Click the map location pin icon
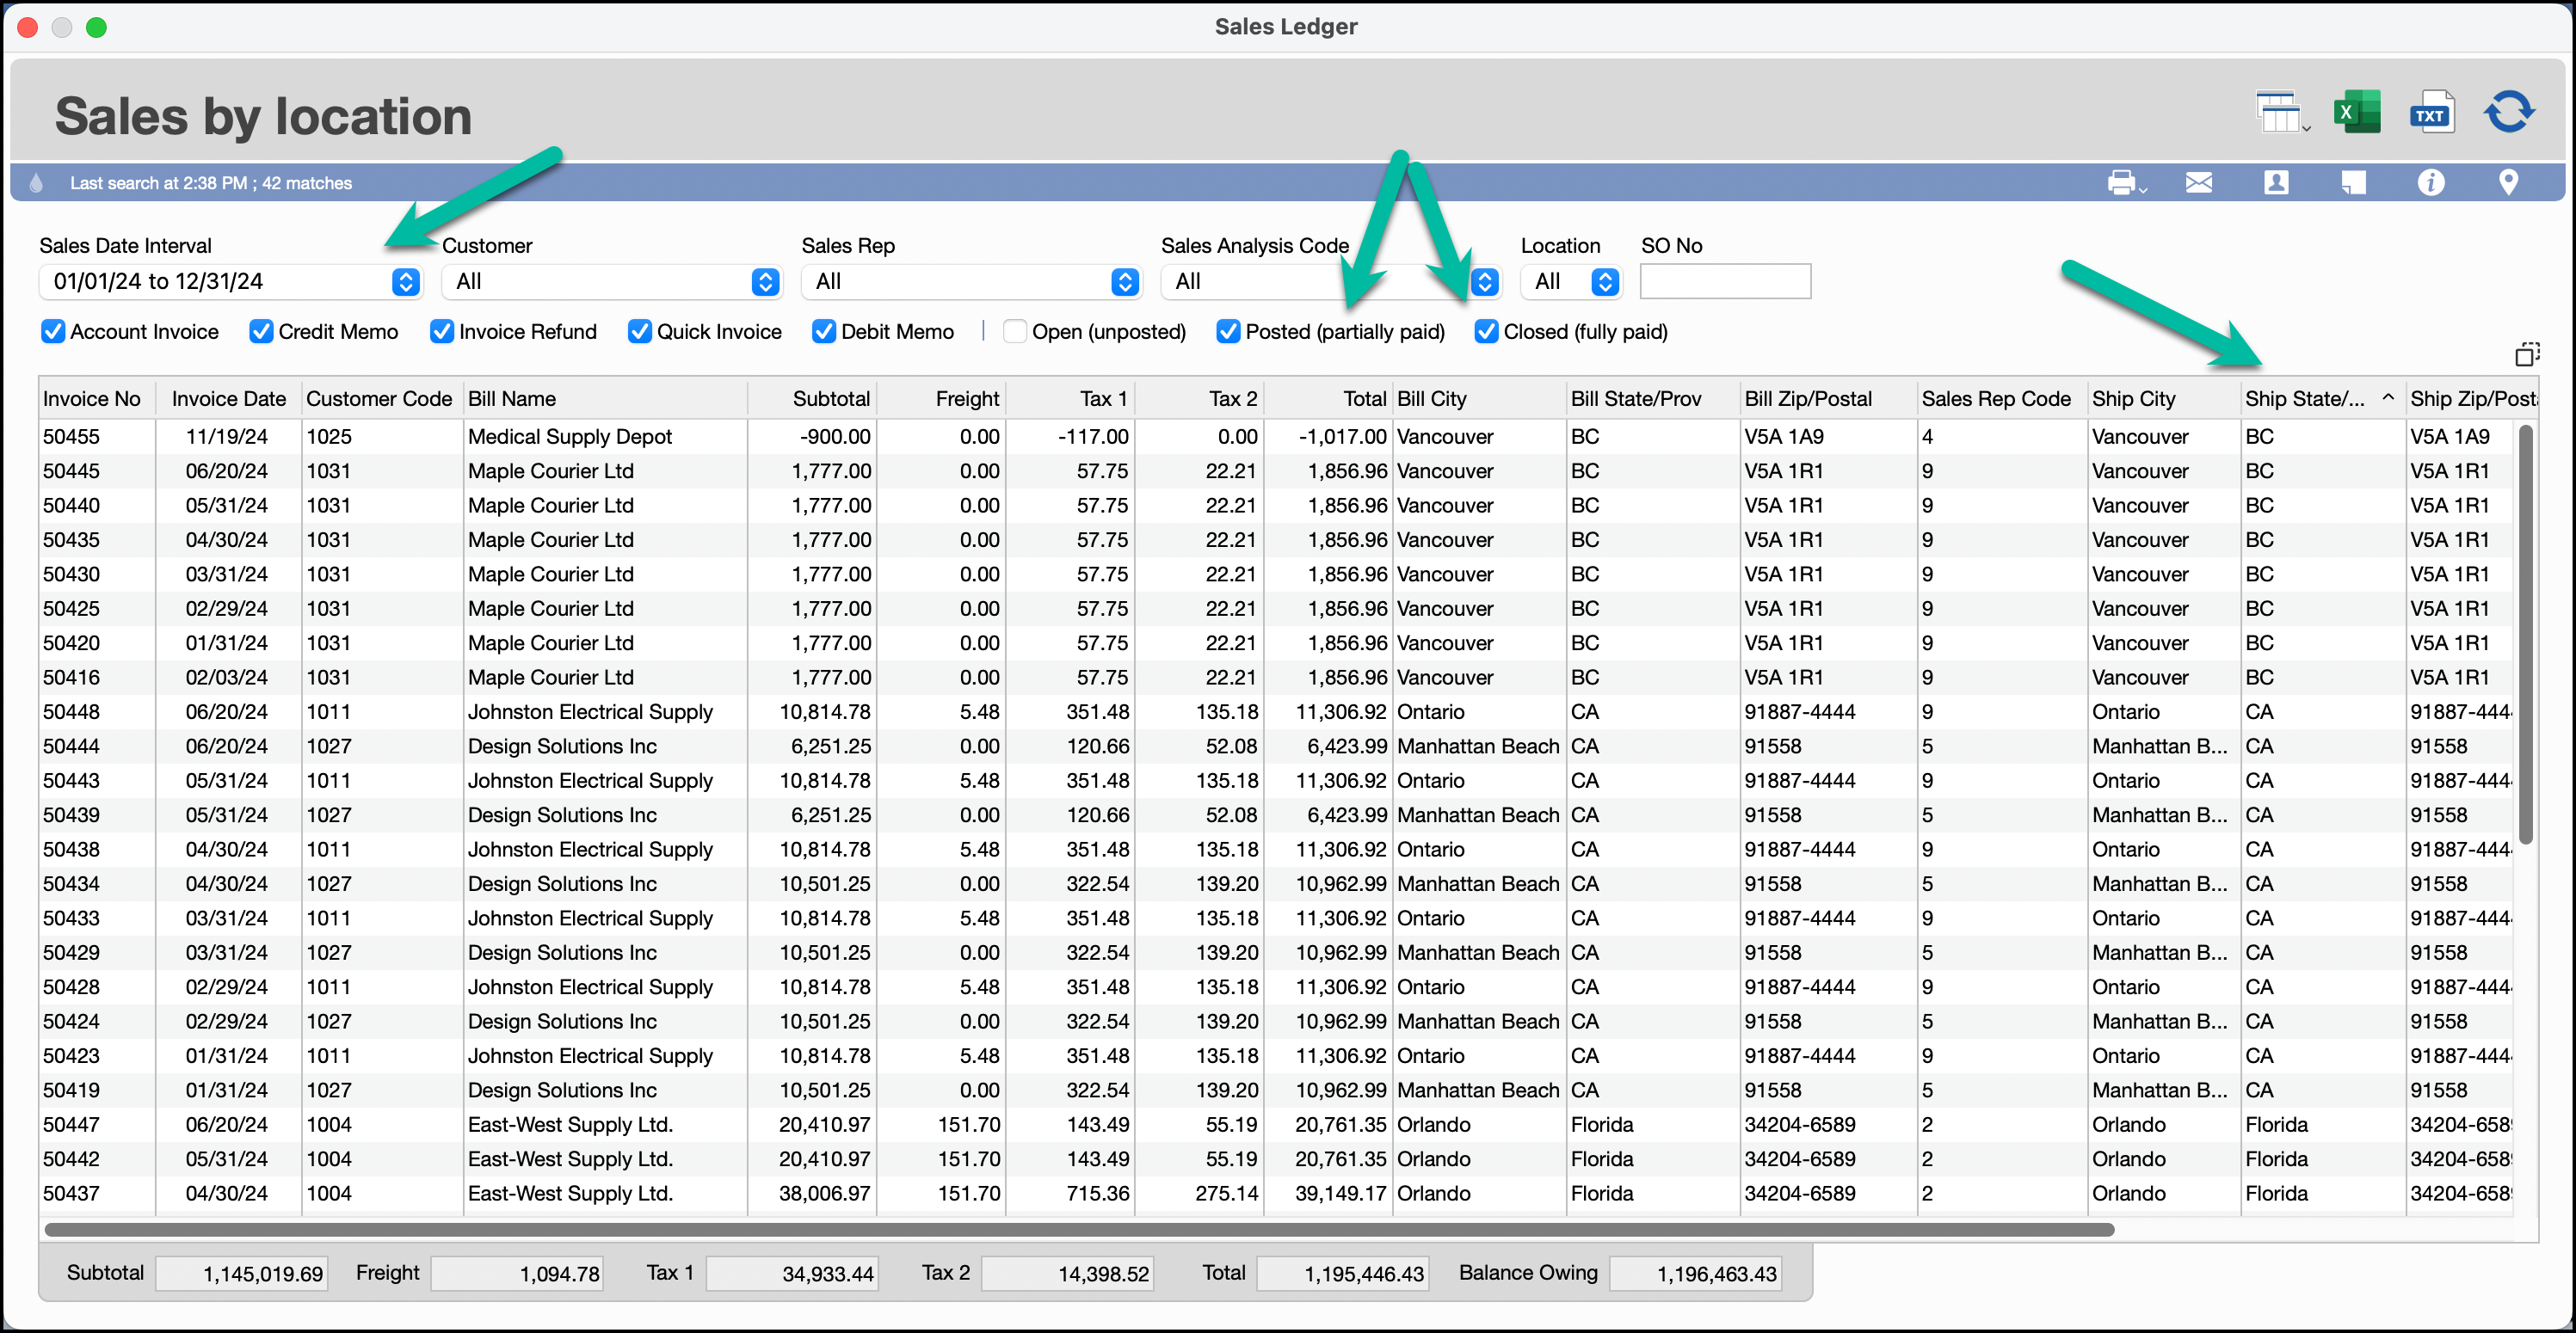 [2508, 183]
